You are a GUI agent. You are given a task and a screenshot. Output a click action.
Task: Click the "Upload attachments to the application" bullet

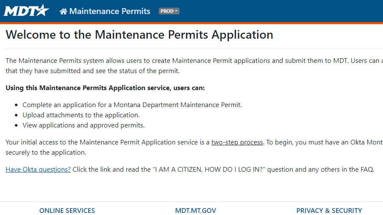pyautogui.click(x=81, y=115)
